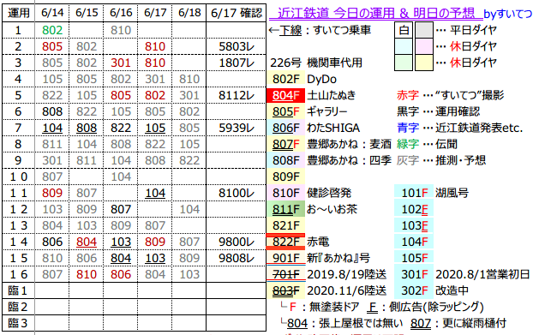Click the light green 休日ダイヤ legend box
The width and height of the screenshot is (539, 335).
(x=404, y=63)
